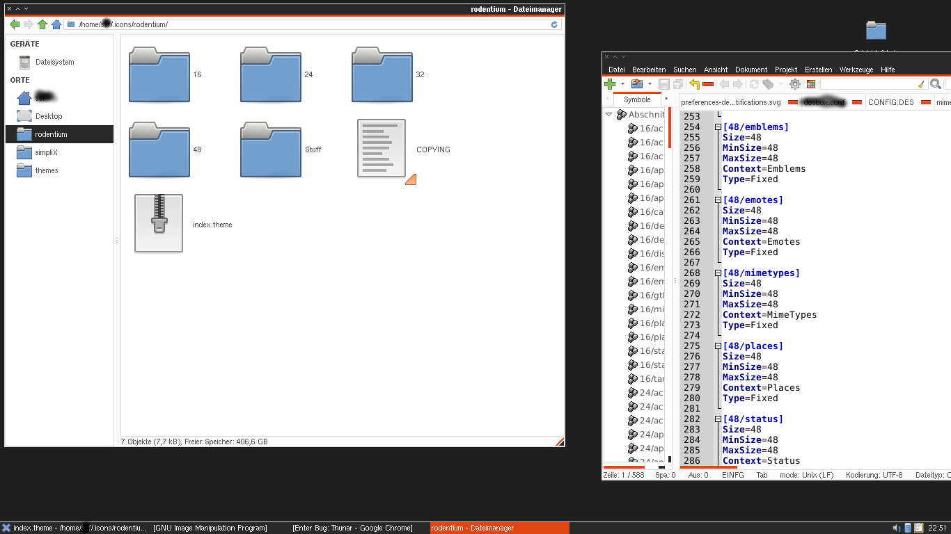Click the magnifier search icon in Geany toolbar
The height and width of the screenshot is (534, 951).
coord(936,84)
